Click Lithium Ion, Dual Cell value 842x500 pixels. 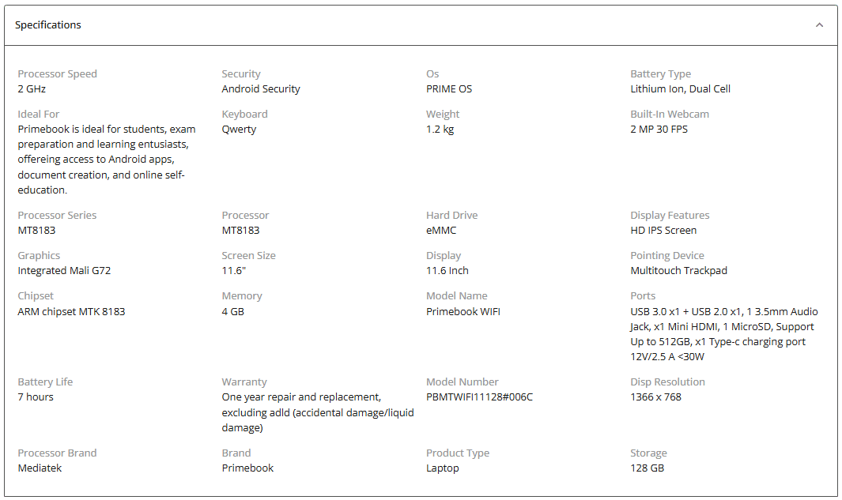click(x=680, y=89)
